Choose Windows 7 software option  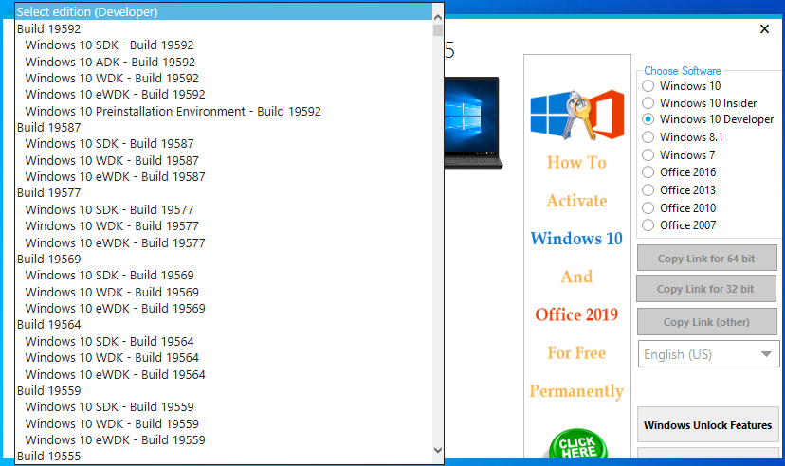click(x=648, y=155)
